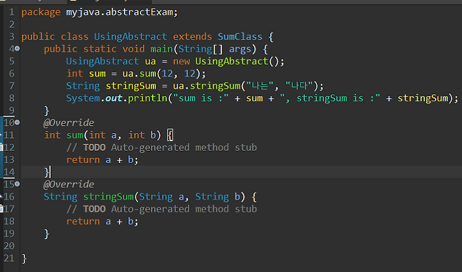The width and height of the screenshot is (462, 272).
Task: Collapse the stringSum method fold at line 15
Action: (x=17, y=184)
